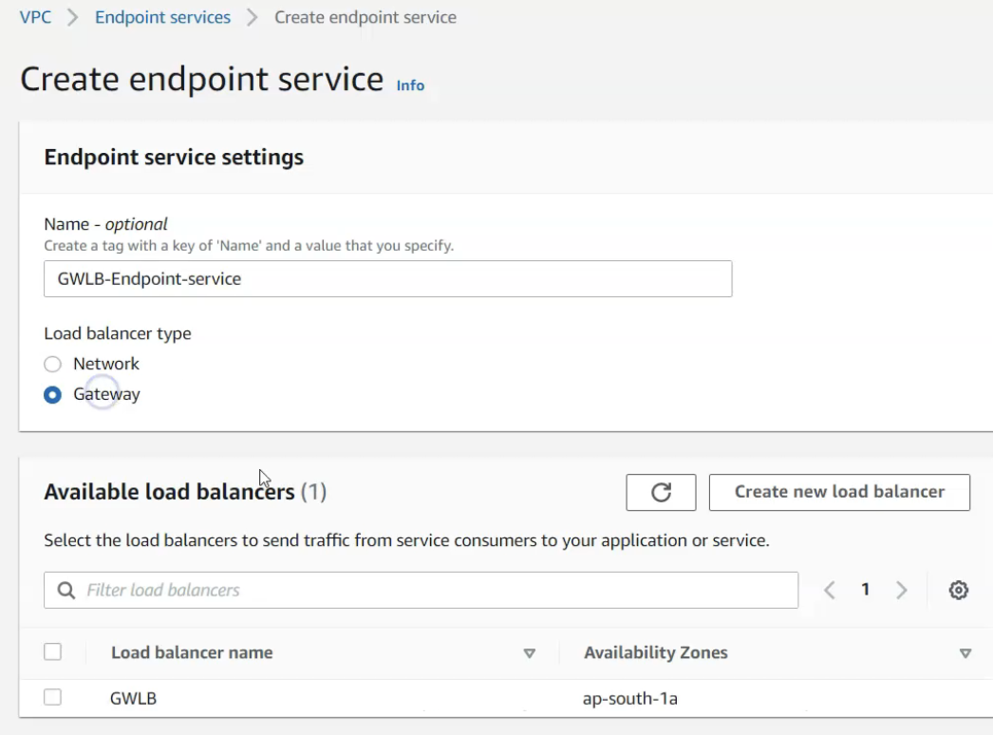Click Create new load balancer button

tap(839, 492)
